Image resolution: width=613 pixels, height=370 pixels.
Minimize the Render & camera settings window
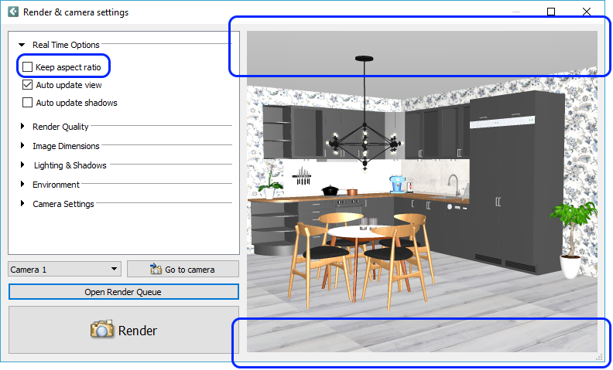pos(516,12)
